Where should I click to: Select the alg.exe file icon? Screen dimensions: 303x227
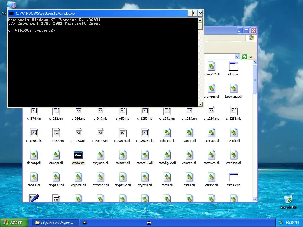(x=233, y=67)
